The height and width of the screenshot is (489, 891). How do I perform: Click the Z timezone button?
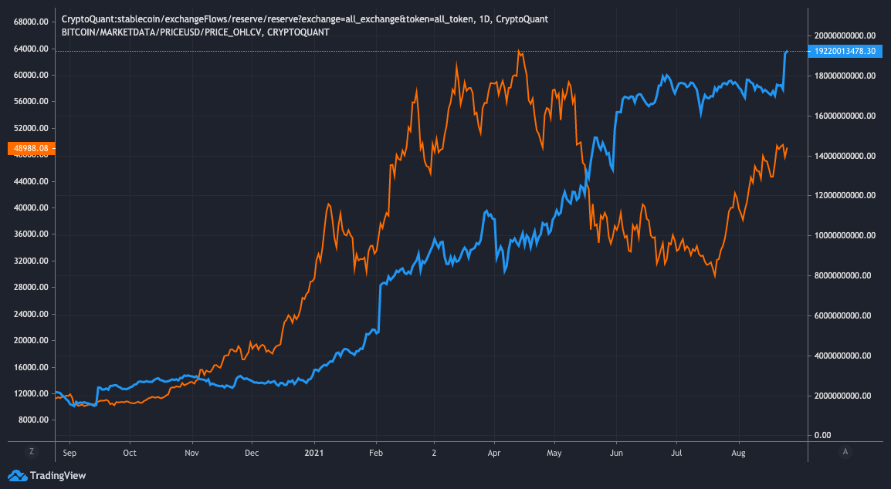tap(31, 451)
